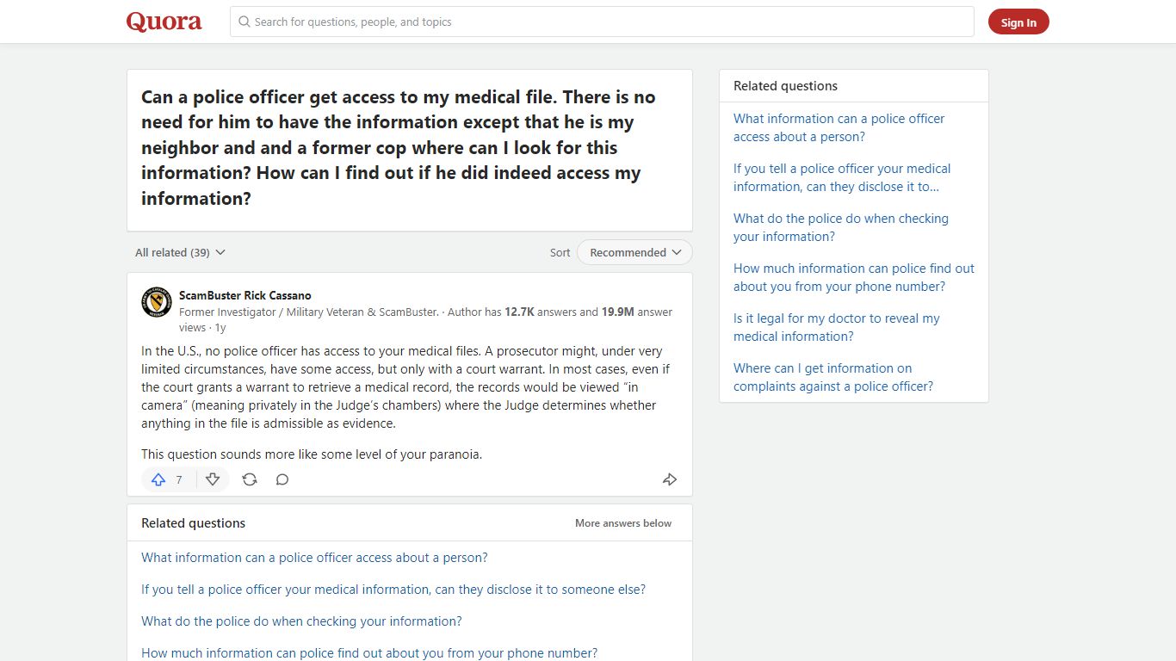Screen dimensions: 1176x661
Task: Expand the All related (39) filter
Action: [x=180, y=252]
